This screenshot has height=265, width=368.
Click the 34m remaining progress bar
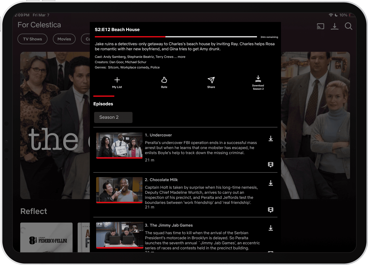coord(176,37)
